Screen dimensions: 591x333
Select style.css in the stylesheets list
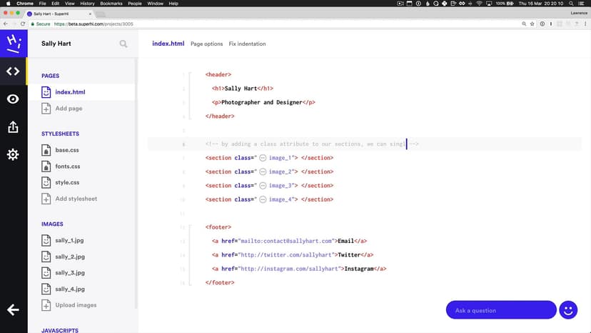(67, 182)
